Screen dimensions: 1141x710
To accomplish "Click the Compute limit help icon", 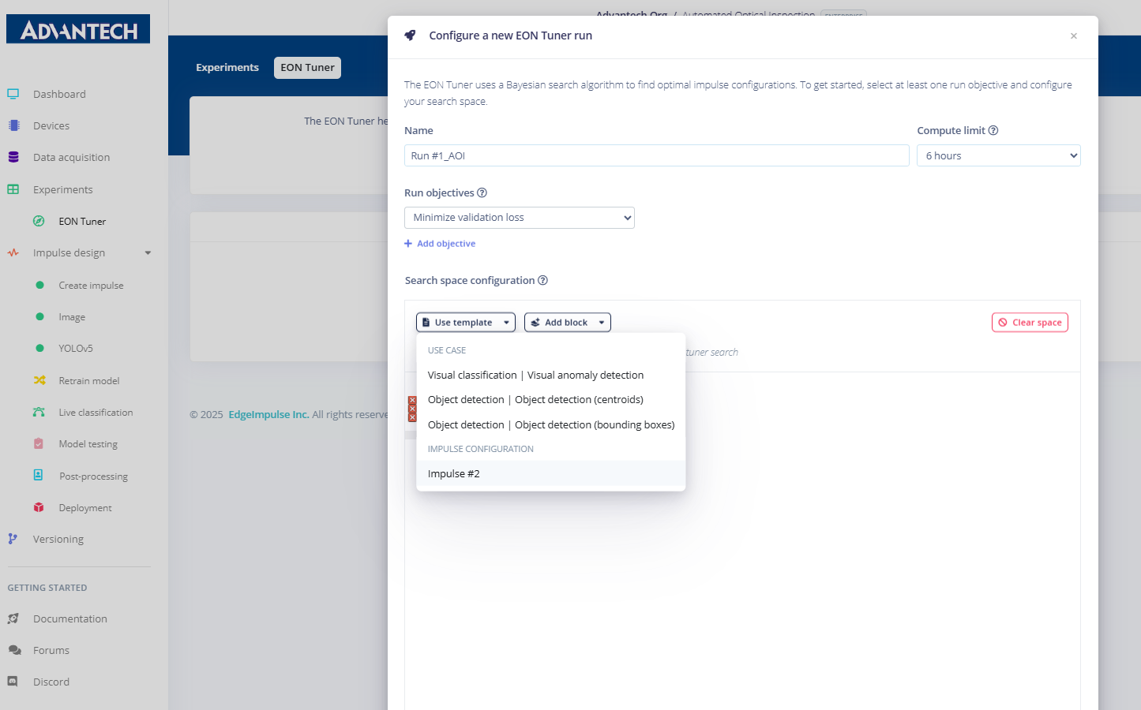I will [993, 131].
